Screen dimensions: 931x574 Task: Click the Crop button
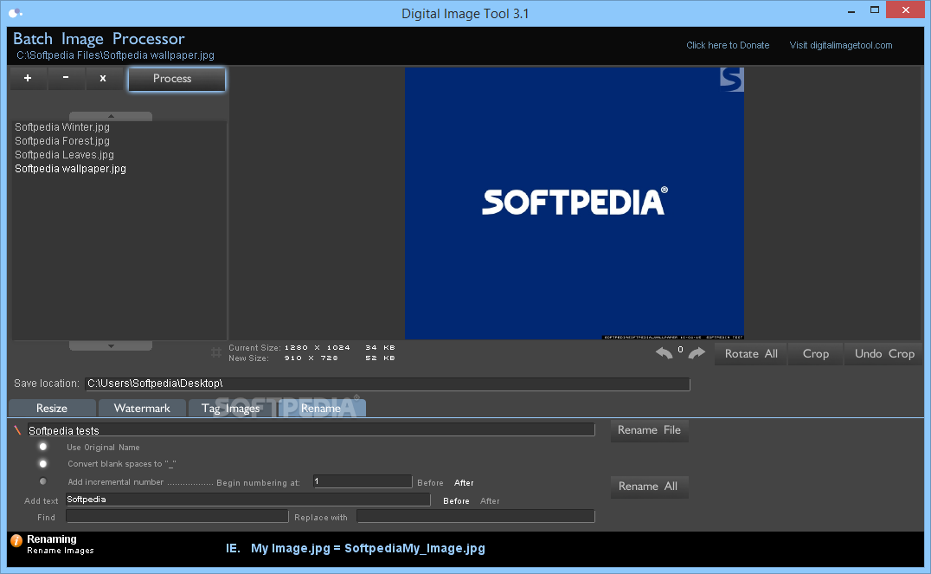815,353
